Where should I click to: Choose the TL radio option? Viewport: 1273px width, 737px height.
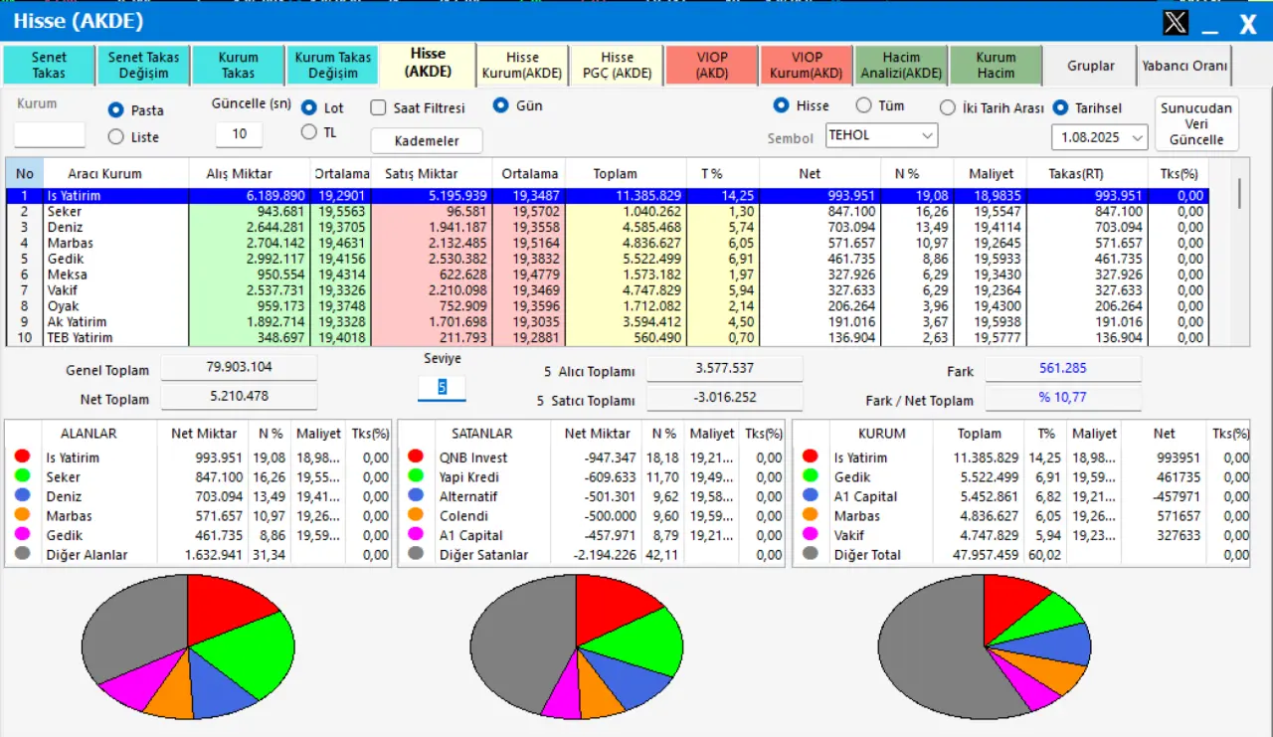[308, 132]
